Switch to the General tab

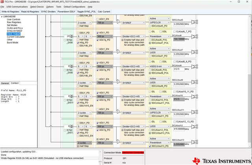coord(5,83)
